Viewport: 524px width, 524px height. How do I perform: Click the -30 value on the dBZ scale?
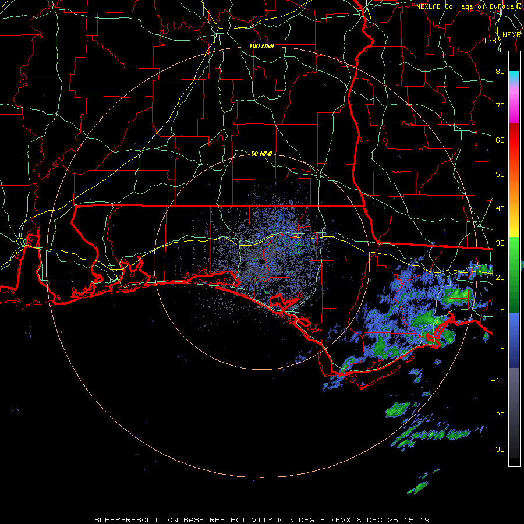pyautogui.click(x=498, y=449)
